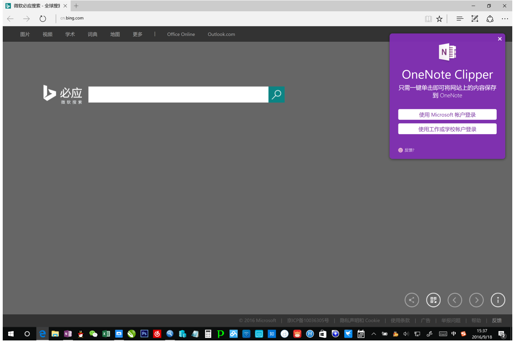This screenshot has width=515, height=342.
Task: Go to Outlook.com link
Action: [x=221, y=34]
